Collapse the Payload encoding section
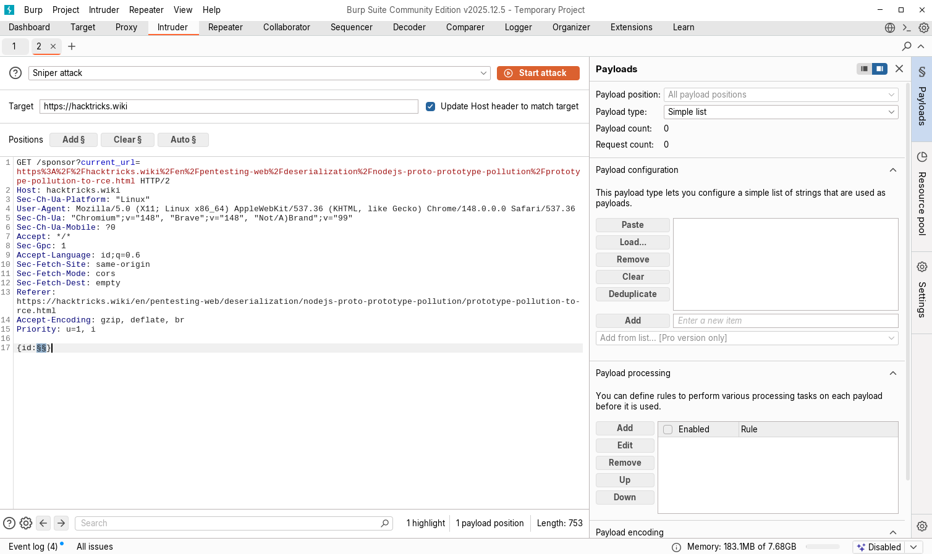The width and height of the screenshot is (932, 554). (893, 532)
